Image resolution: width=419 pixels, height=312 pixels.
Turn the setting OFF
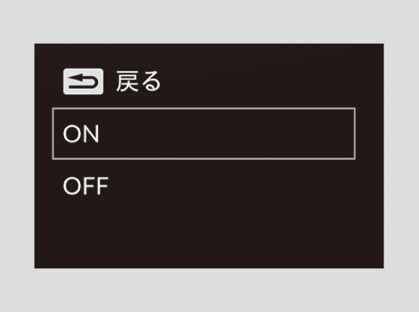(86, 185)
